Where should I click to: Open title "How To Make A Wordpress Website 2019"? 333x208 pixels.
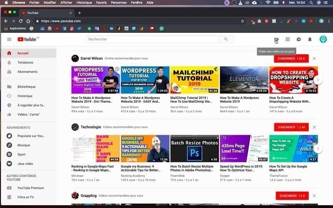coord(239,100)
